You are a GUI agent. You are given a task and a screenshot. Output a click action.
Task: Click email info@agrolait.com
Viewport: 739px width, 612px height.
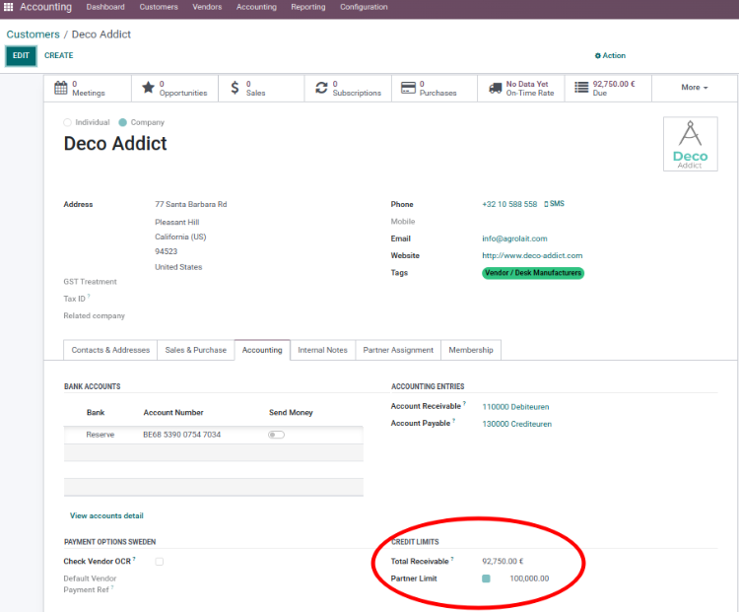click(x=514, y=238)
